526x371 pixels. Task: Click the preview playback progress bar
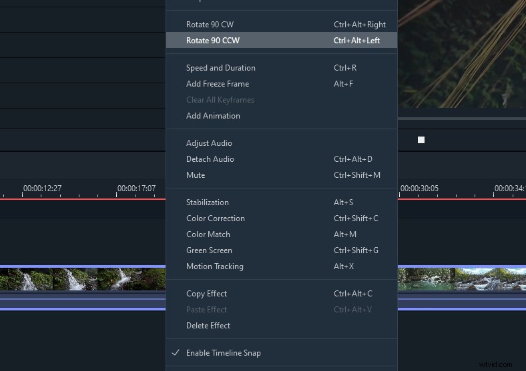[461, 119]
